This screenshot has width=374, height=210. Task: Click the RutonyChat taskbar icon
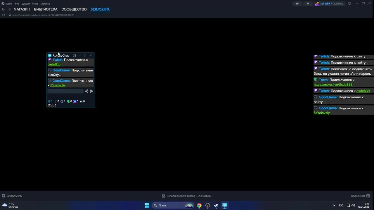pos(225,205)
